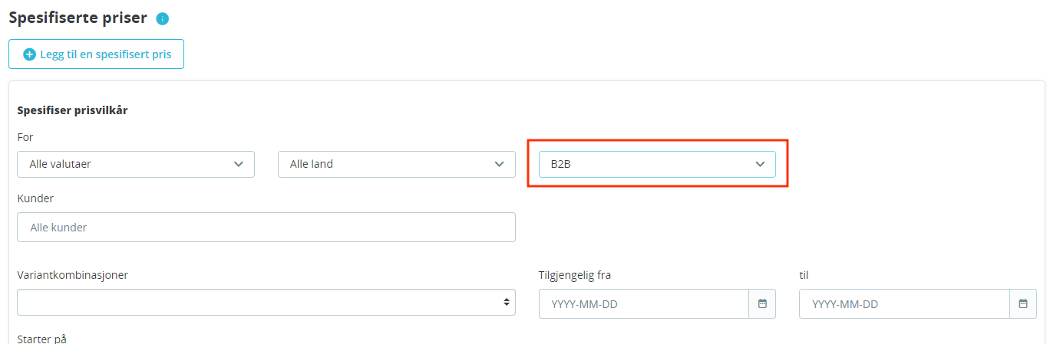Image resolution: width=1050 pixels, height=344 pixels.
Task: Click the up-down arrows in Variantkombinasjoner select
Action: pos(507,303)
